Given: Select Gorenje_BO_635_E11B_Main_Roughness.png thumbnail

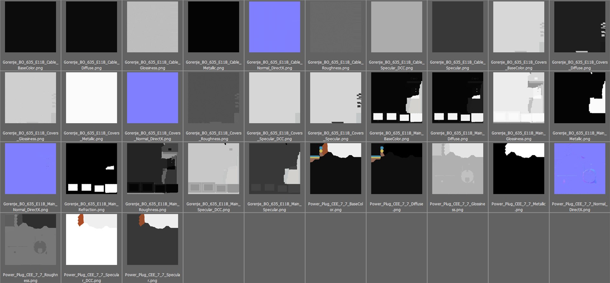Looking at the screenshot, I should click(x=152, y=169).
